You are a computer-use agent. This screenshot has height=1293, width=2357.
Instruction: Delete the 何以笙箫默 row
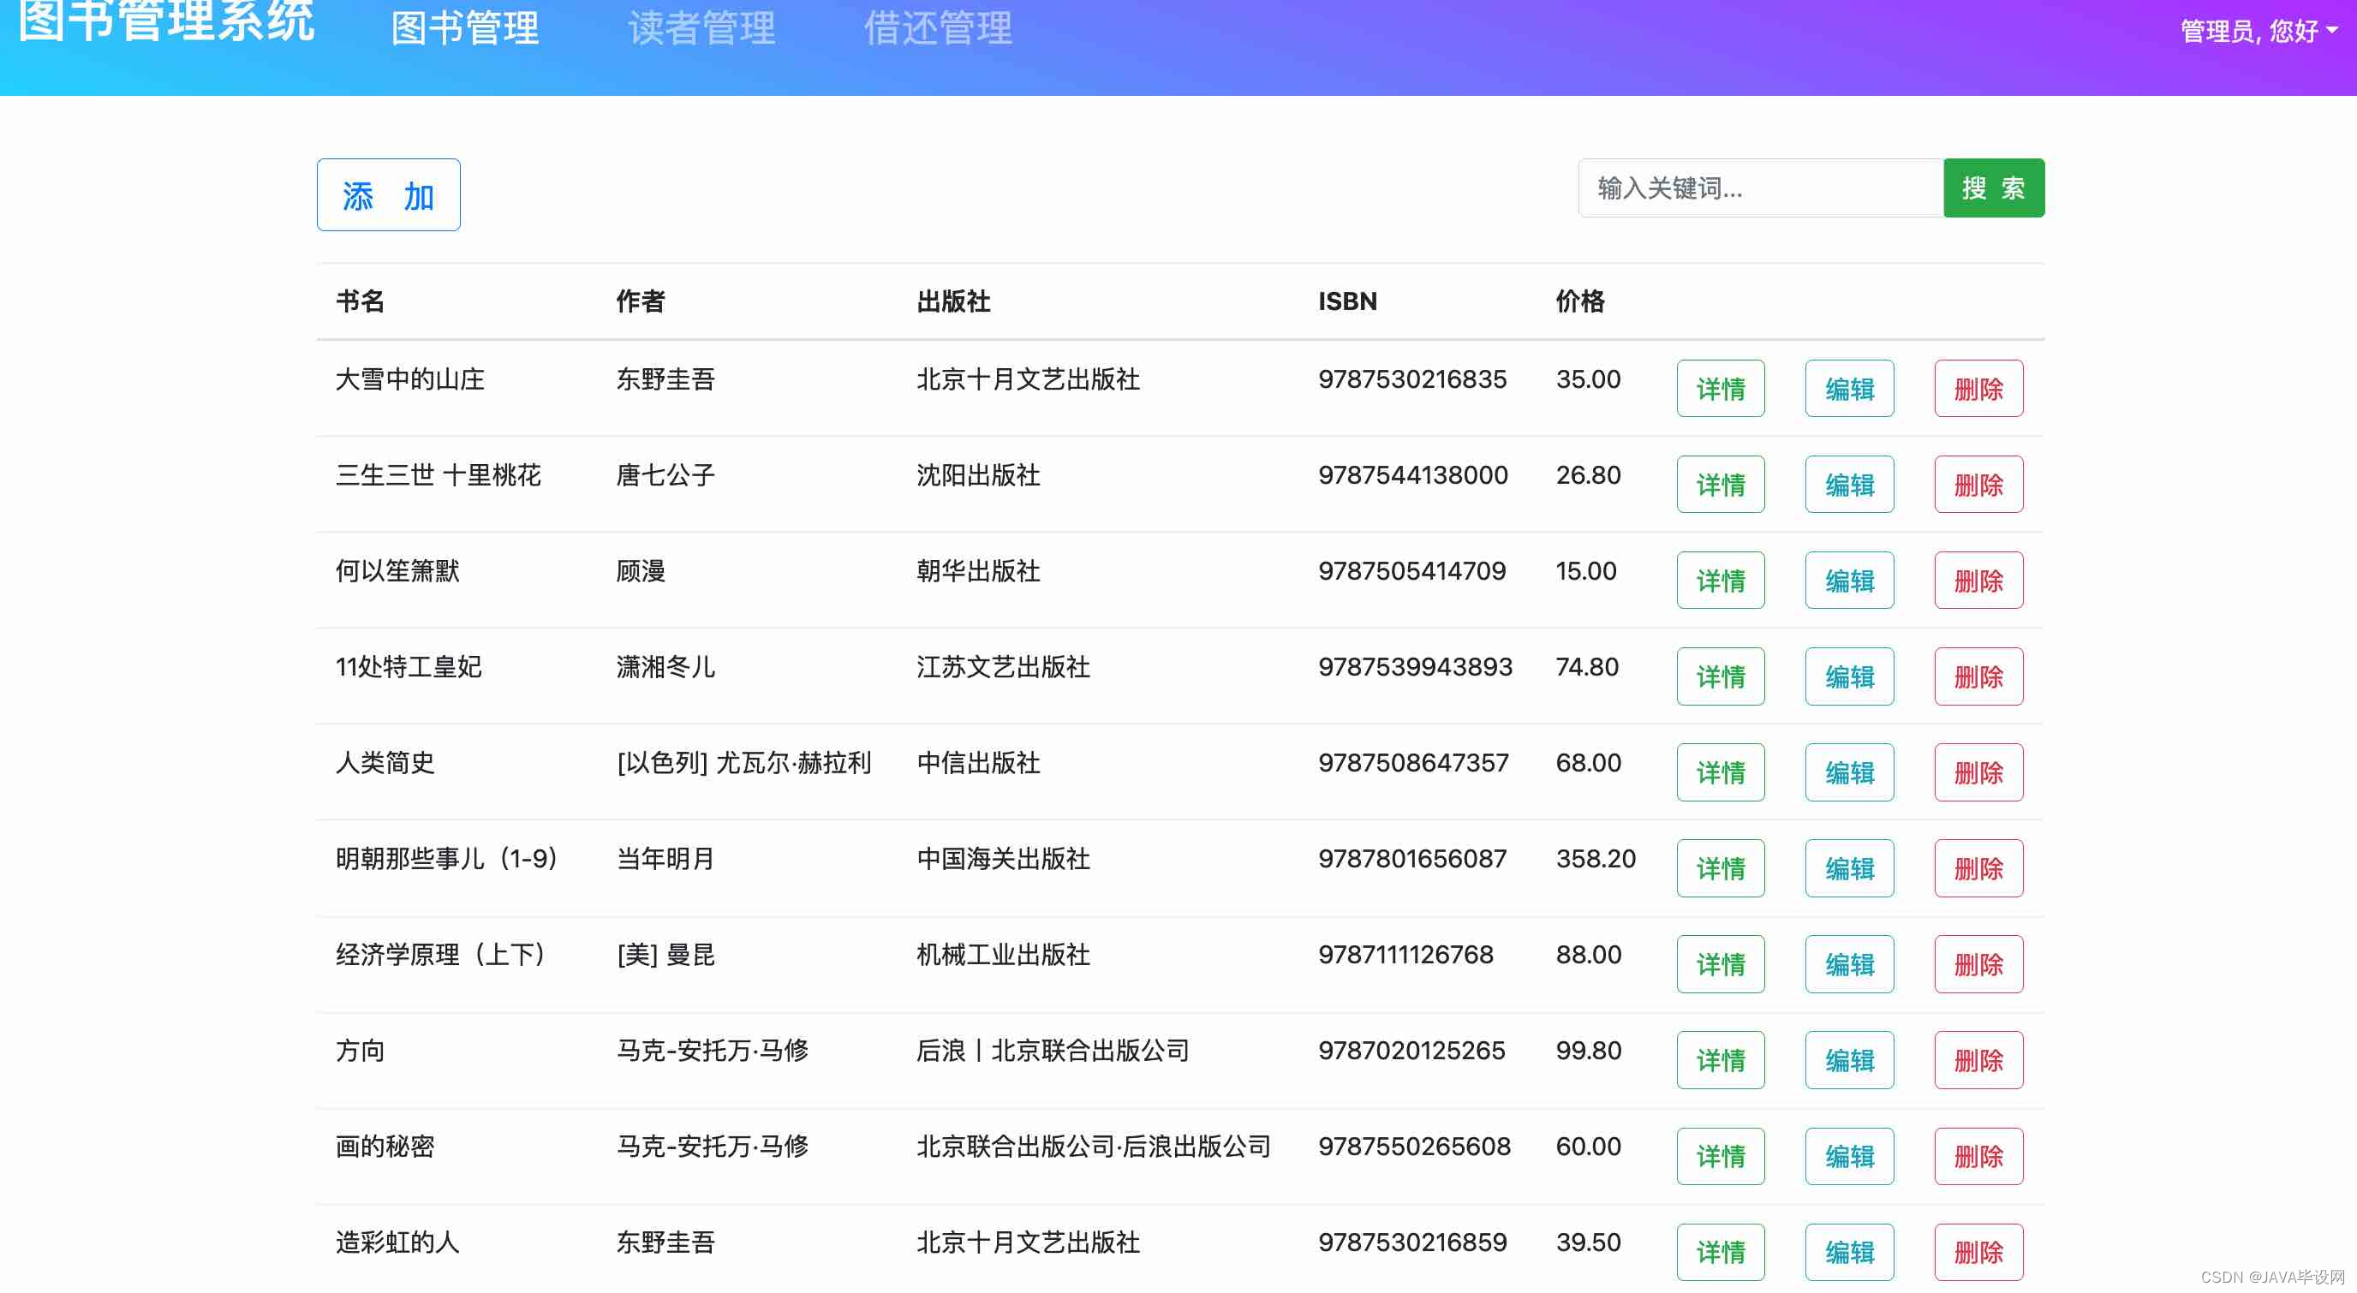1978,581
